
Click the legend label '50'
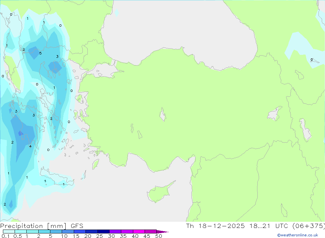pyautogui.click(x=159, y=236)
